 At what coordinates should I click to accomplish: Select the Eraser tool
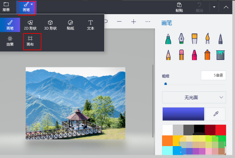click(x=181, y=55)
